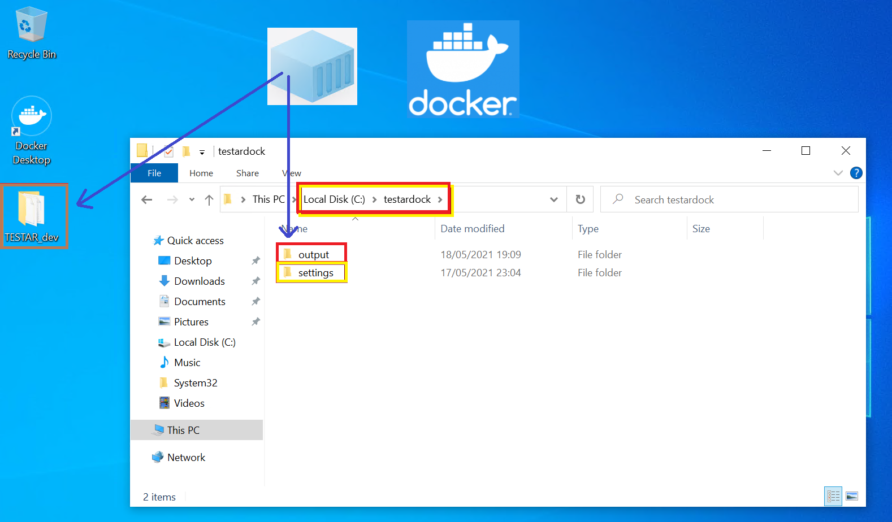Click the 2 items status text

(x=159, y=497)
